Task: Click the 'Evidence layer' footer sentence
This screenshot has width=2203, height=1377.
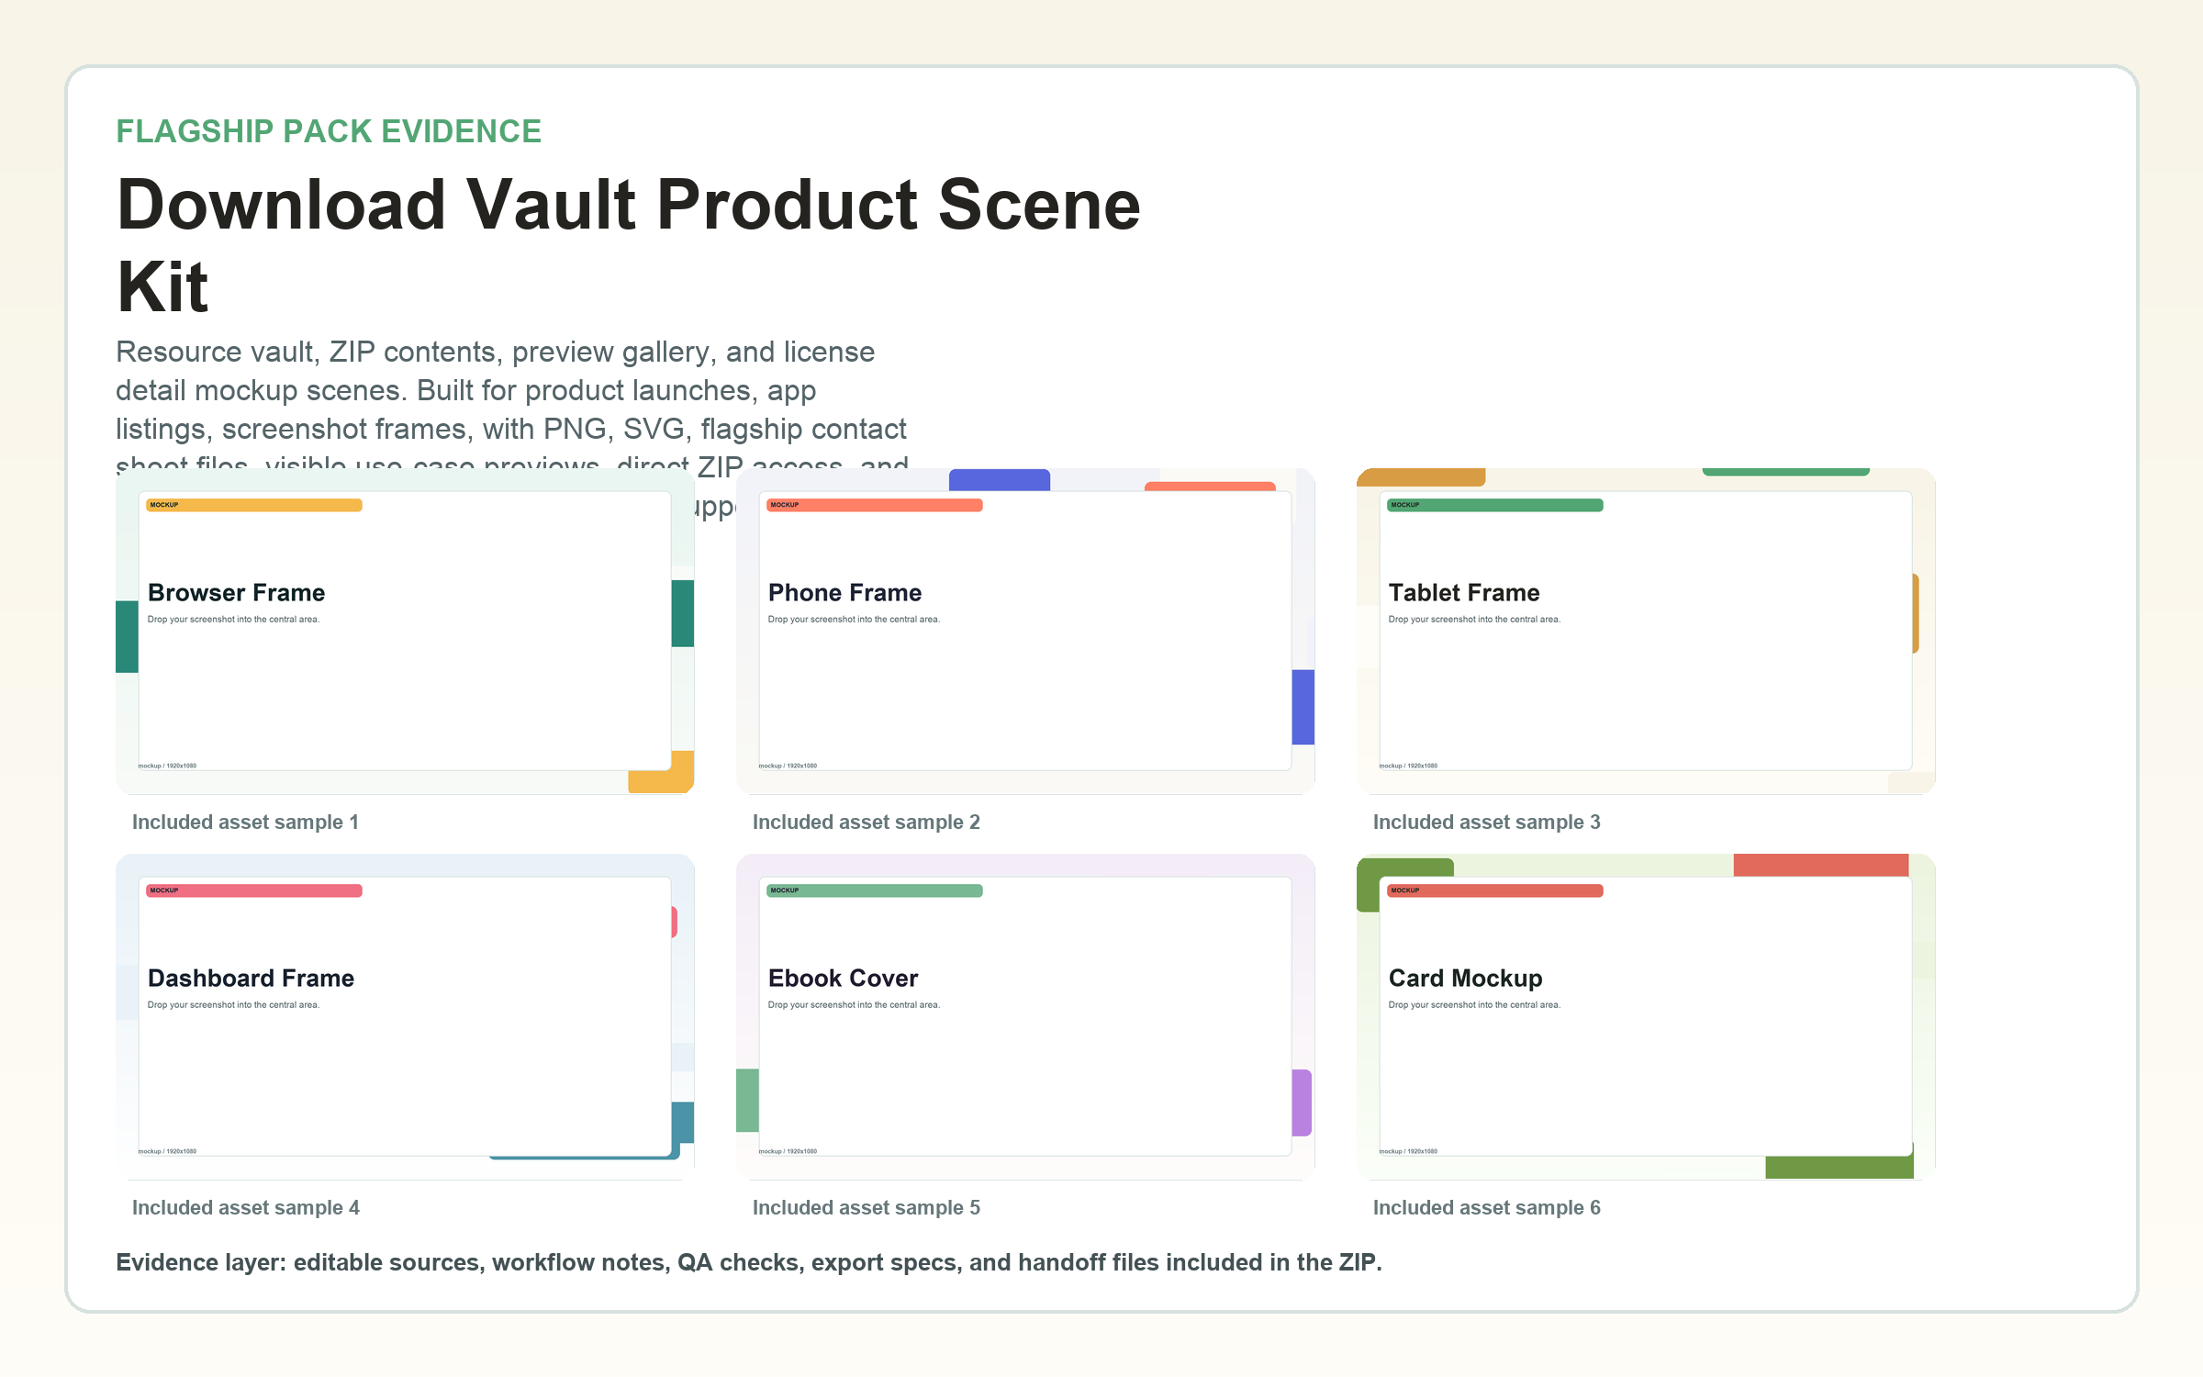Action: [x=748, y=1263]
